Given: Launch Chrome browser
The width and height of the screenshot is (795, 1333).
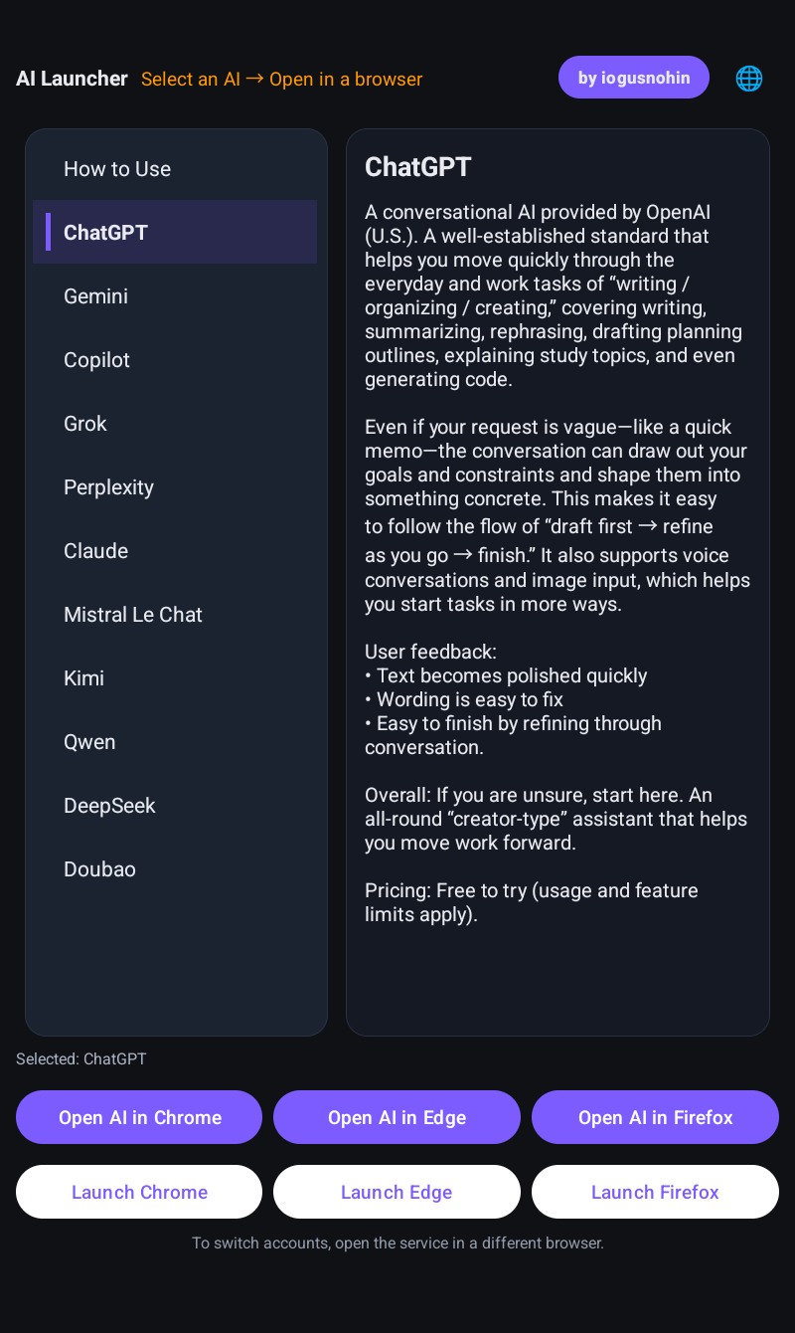Looking at the screenshot, I should pos(139,1192).
